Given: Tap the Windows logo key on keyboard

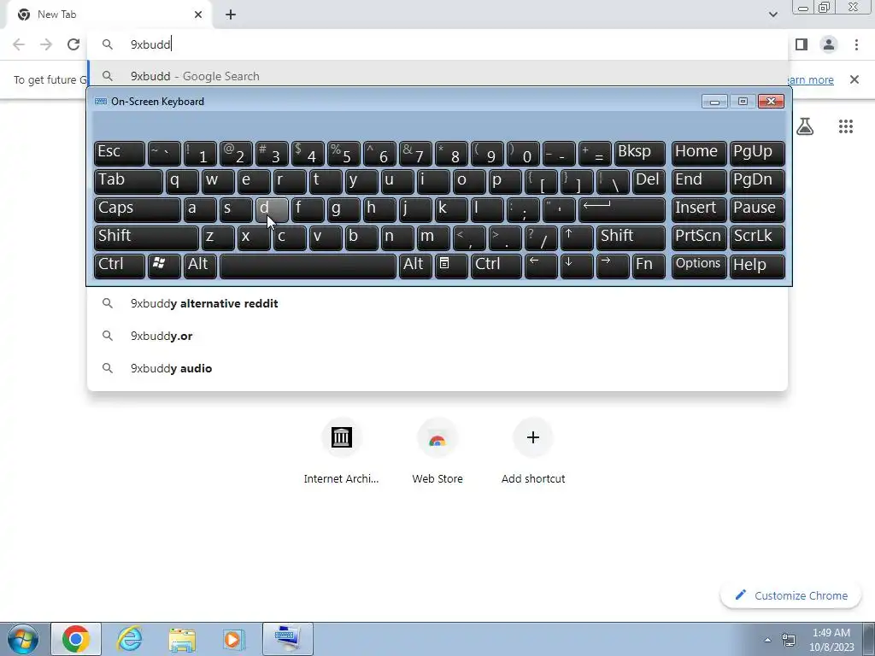Looking at the screenshot, I should (x=164, y=266).
